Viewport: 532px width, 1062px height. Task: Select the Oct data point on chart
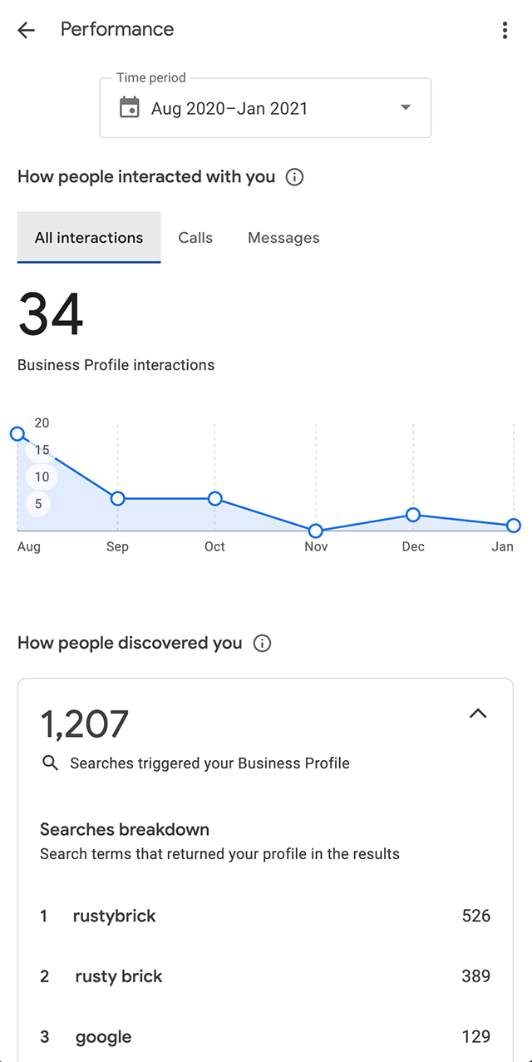(215, 498)
